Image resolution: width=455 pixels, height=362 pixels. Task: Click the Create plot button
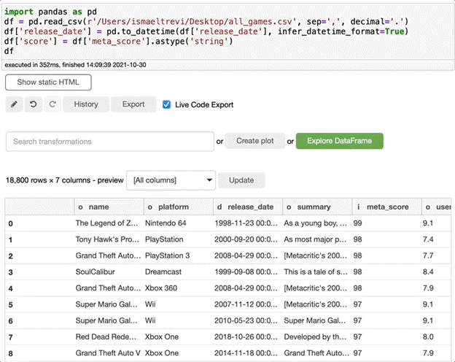click(x=254, y=141)
